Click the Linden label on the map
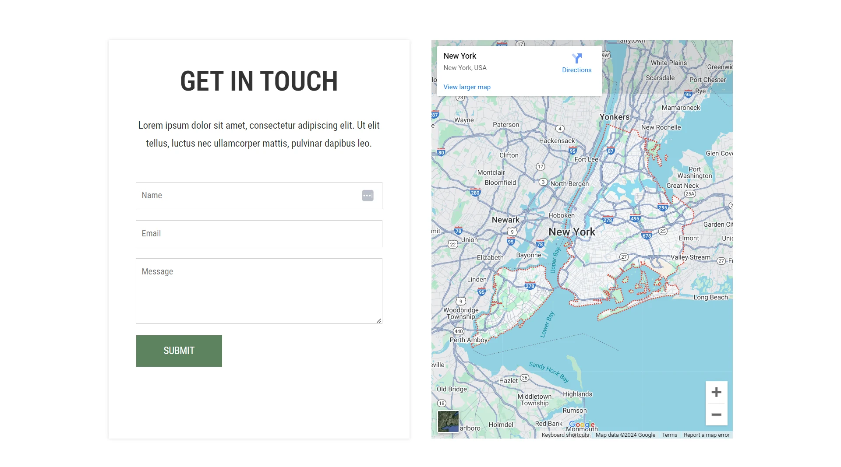The height and width of the screenshot is (467, 841). (477, 279)
